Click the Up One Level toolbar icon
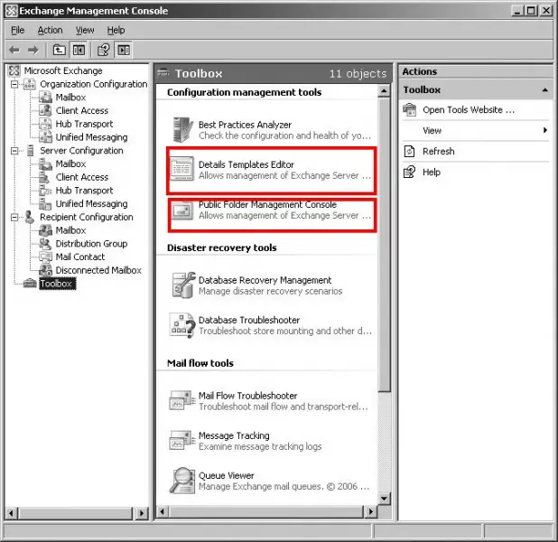This screenshot has height=542, width=558. pos(59,50)
